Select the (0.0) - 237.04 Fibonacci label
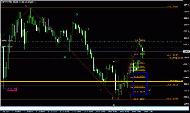Screen dimensions: 190x113 click(x=173, y=7)
